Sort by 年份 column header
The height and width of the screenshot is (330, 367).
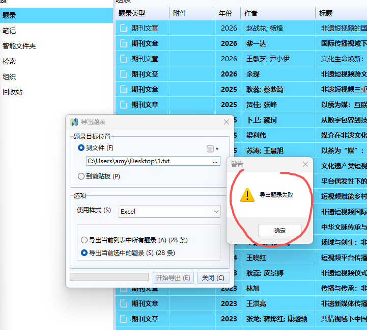[228, 13]
